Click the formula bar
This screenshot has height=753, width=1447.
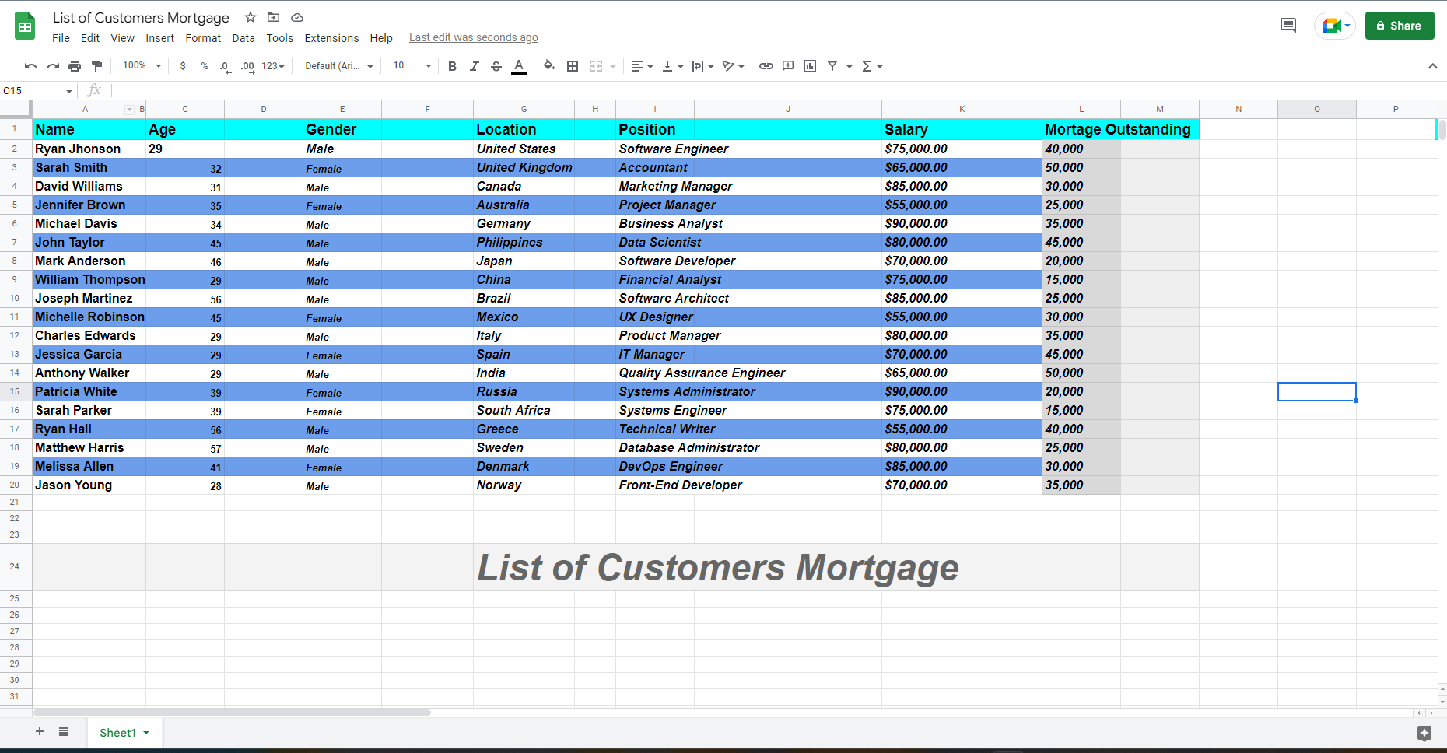point(778,90)
